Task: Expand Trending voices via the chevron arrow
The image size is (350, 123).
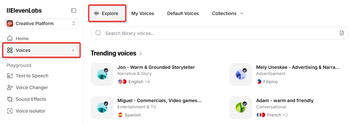Action: coord(140,54)
